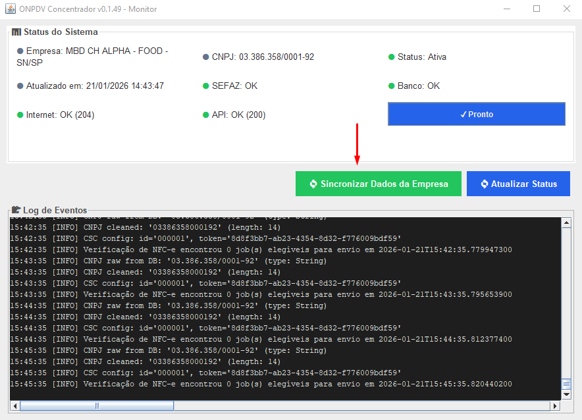Select the green dot next to Internet: OK

tap(20, 115)
